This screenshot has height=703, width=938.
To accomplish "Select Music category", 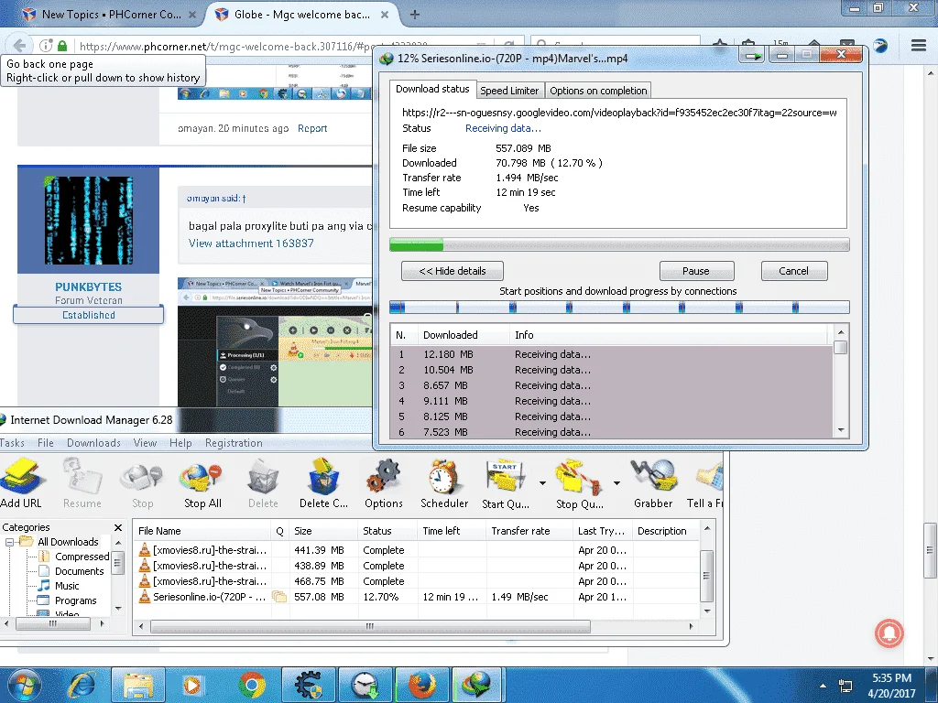I will 67,586.
